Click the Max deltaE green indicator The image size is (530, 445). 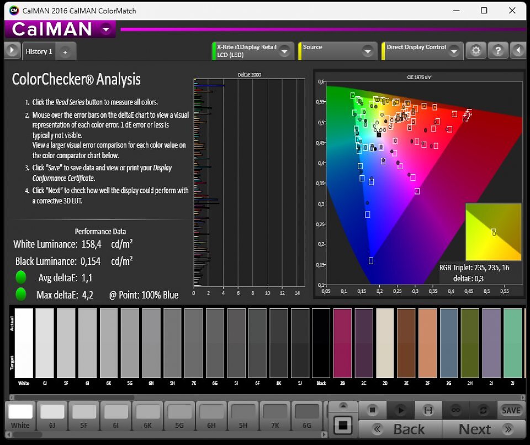(21, 294)
